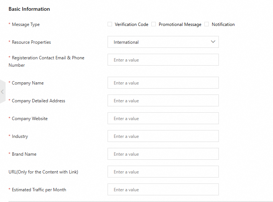Focus the Industry input box
Image resolution: width=273 pixels, height=202 pixels.
tap(163, 136)
